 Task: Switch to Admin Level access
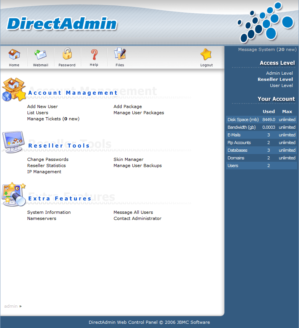point(279,73)
